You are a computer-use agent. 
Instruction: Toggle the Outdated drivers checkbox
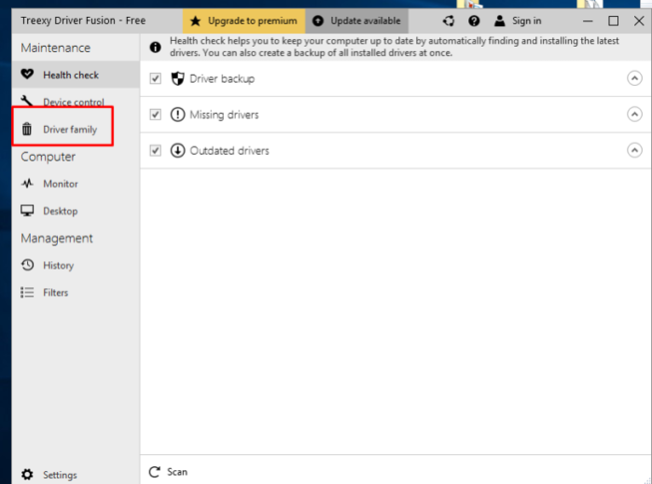pos(156,150)
